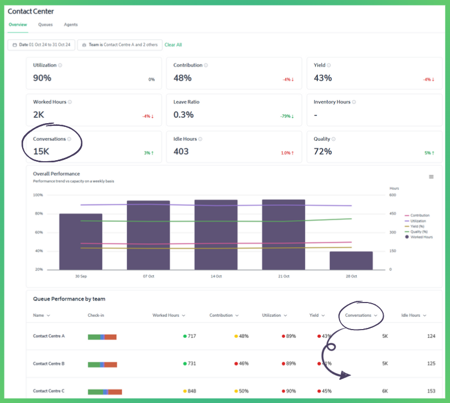Click the -79% Leave Ratio change indicator
Image resolution: width=450 pixels, height=403 pixels.
(287, 116)
